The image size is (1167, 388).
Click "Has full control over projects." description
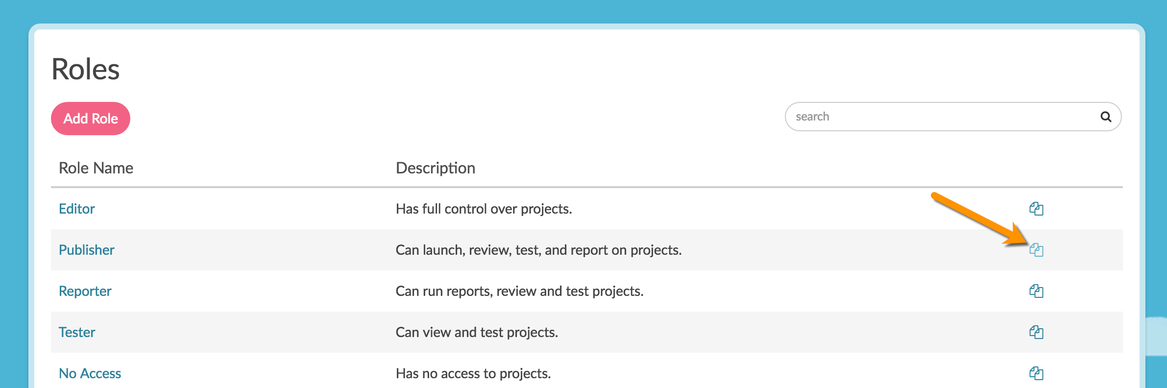(484, 209)
